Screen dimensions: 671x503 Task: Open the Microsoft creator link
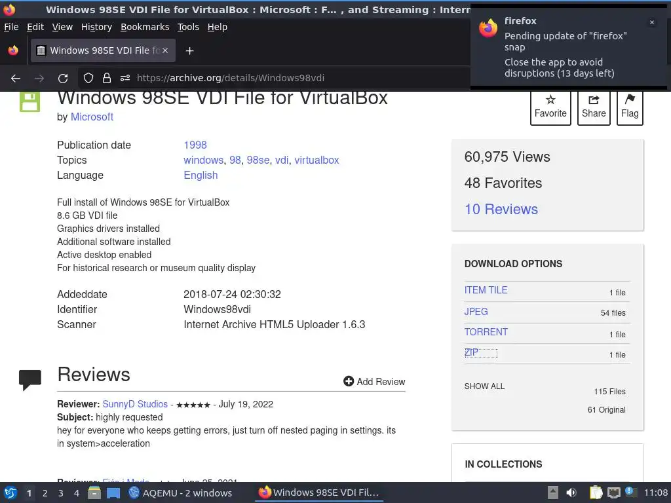point(92,117)
